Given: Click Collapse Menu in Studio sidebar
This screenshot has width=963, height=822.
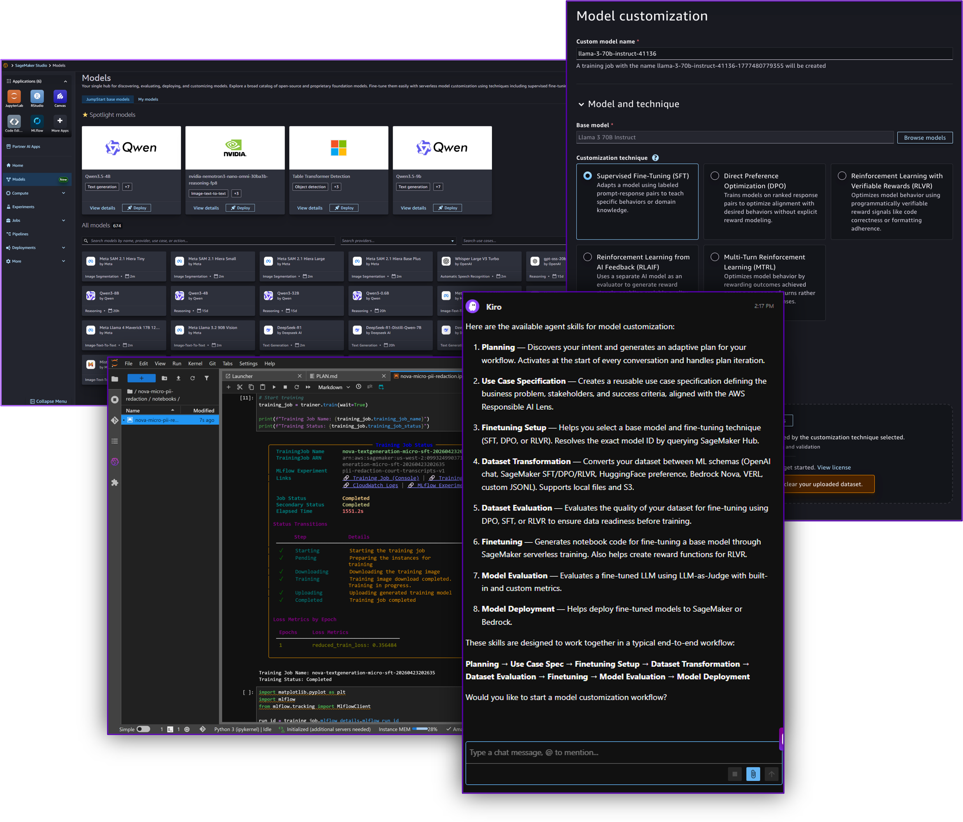Looking at the screenshot, I should pos(48,401).
